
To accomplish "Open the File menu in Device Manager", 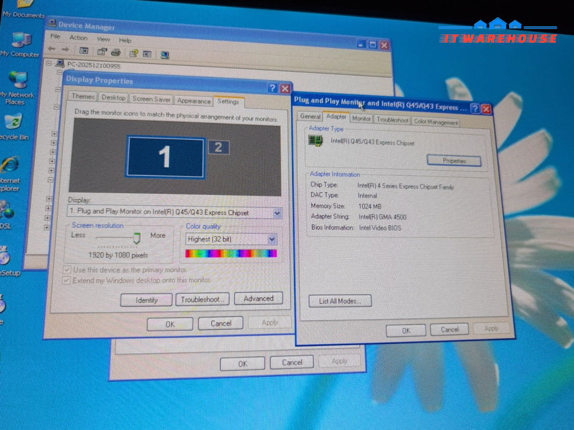I will (55, 36).
